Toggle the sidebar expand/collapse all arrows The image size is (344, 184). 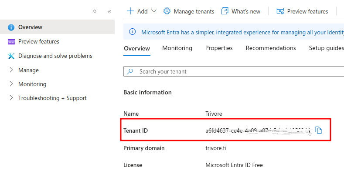95,12
